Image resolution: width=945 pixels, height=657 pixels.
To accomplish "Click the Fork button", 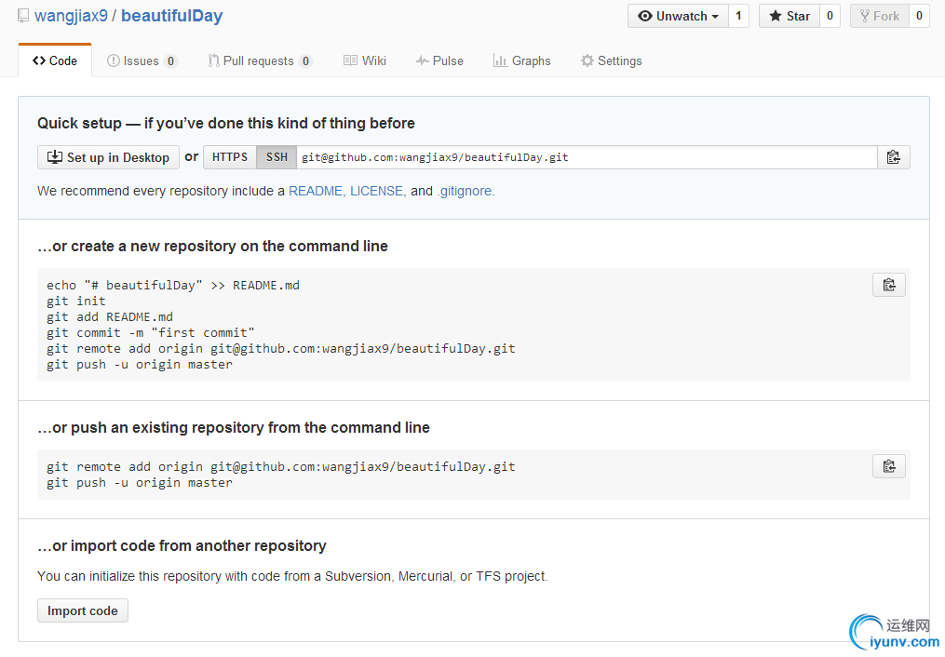I will click(879, 16).
